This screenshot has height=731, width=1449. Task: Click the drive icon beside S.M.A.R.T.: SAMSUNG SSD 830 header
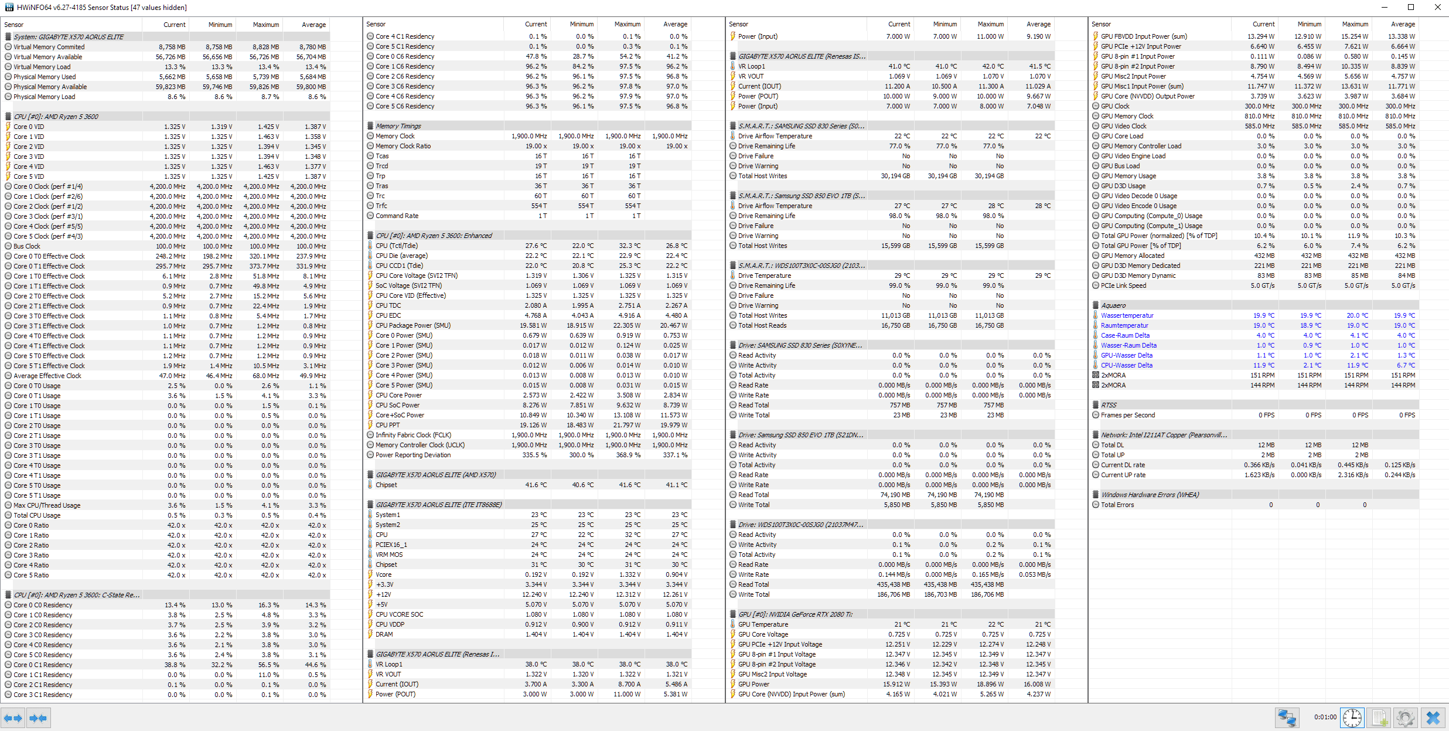733,126
